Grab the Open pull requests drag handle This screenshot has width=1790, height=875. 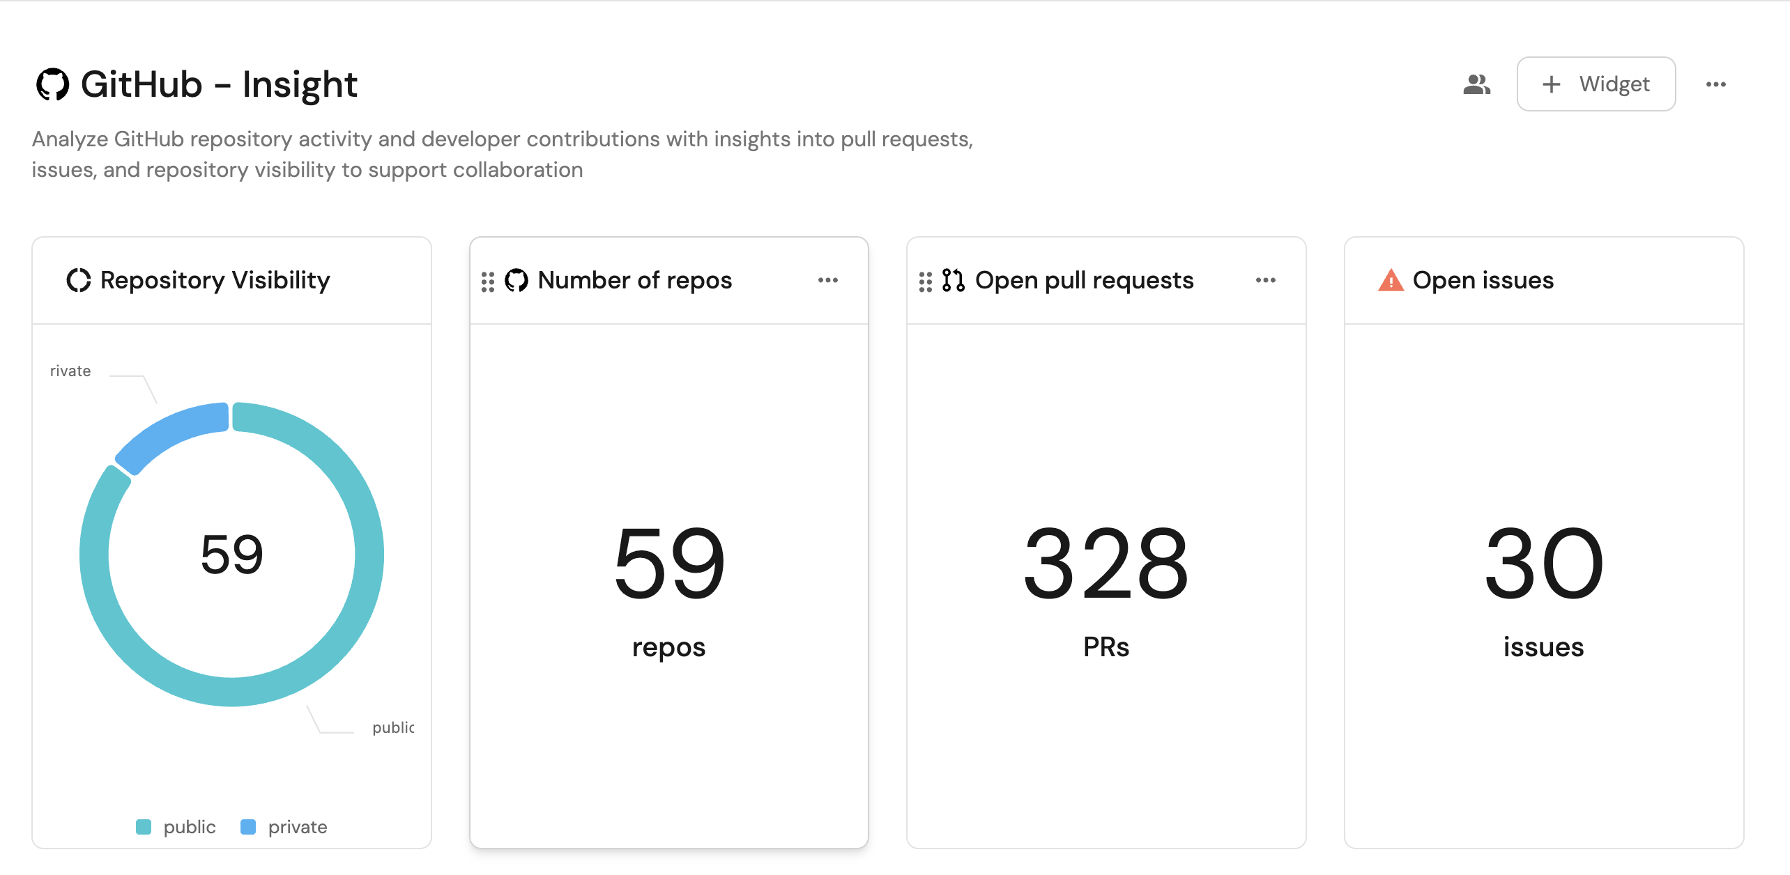coord(925,281)
